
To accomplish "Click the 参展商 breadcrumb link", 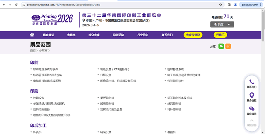I will (x=43, y=51).
